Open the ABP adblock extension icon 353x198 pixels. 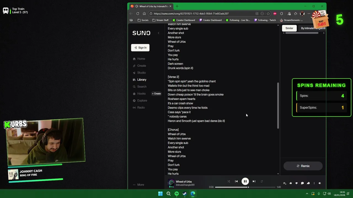coord(275,13)
